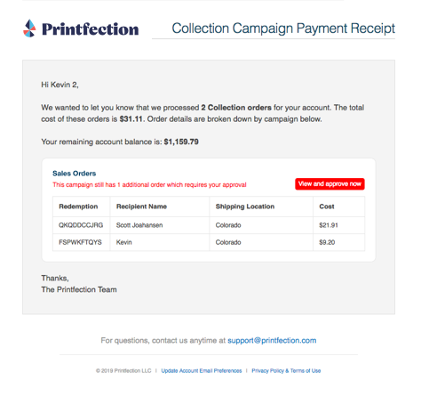Click the Printfection brand name text
421x397 pixels.
91,29
